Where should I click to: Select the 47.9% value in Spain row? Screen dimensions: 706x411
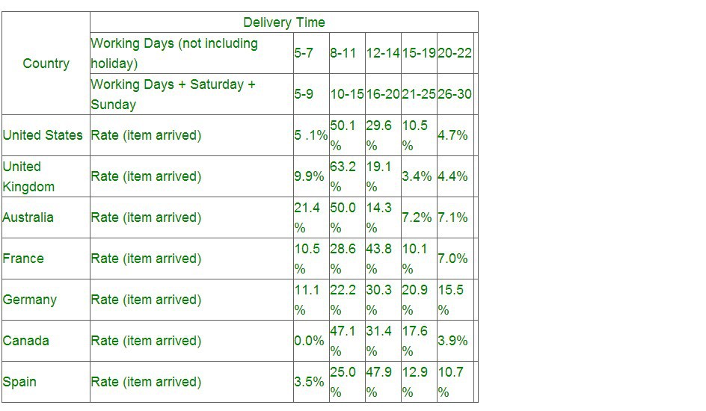click(x=379, y=382)
